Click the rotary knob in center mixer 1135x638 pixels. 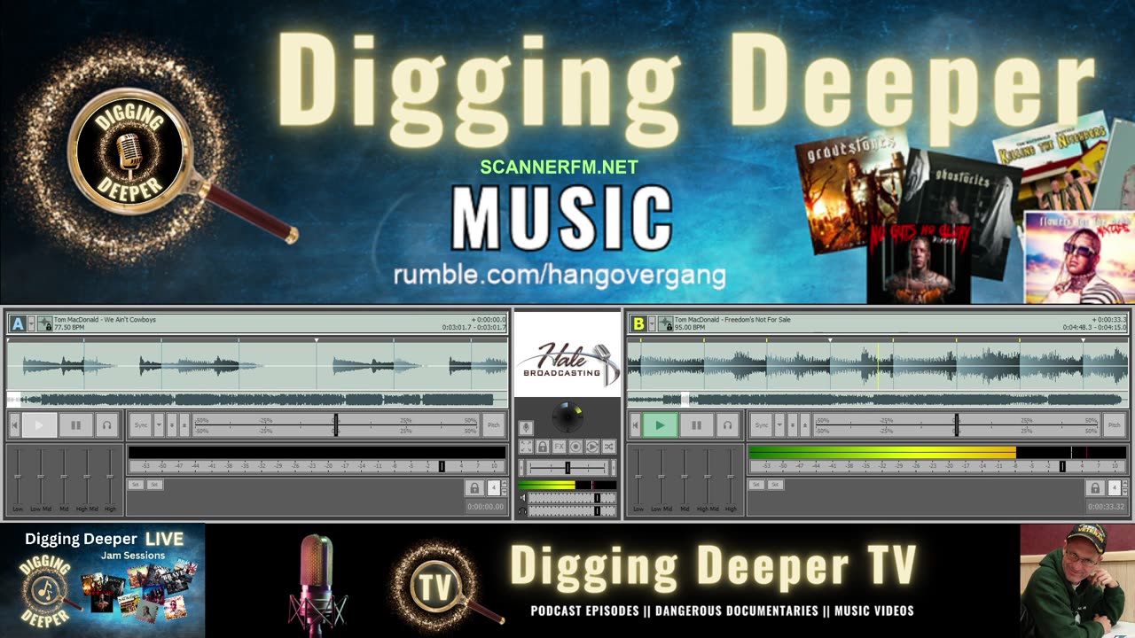(567, 416)
